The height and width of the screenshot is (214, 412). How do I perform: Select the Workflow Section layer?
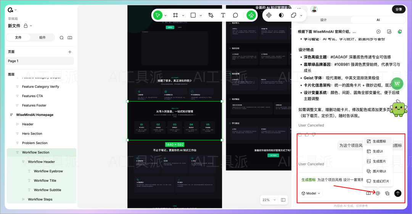click(41, 152)
